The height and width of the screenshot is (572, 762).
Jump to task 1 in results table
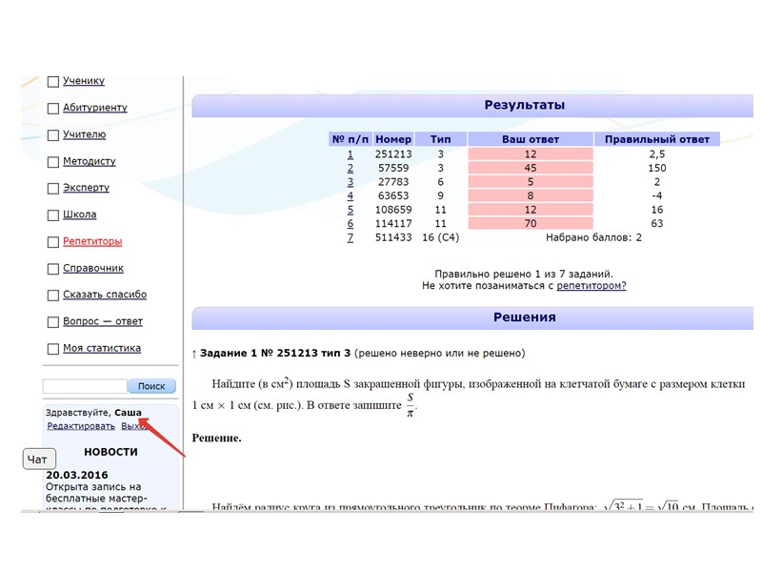pyautogui.click(x=350, y=154)
